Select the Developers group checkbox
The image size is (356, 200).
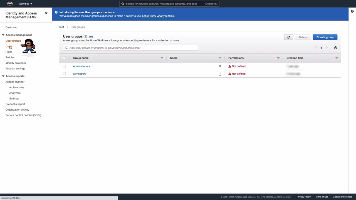click(x=64, y=74)
